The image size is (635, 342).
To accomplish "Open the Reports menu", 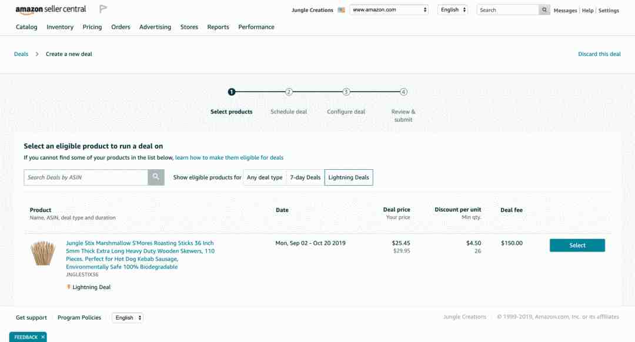I will point(218,27).
